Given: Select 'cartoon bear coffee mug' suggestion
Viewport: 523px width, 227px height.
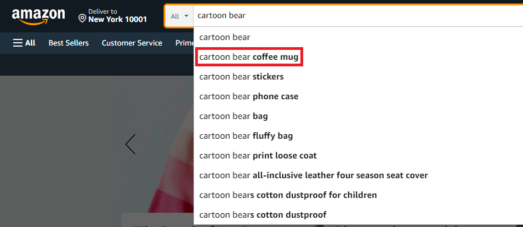Looking at the screenshot, I should [248, 57].
